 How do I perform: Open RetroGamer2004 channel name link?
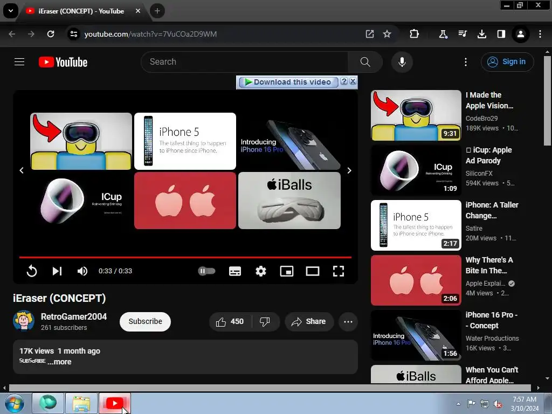coord(73,316)
